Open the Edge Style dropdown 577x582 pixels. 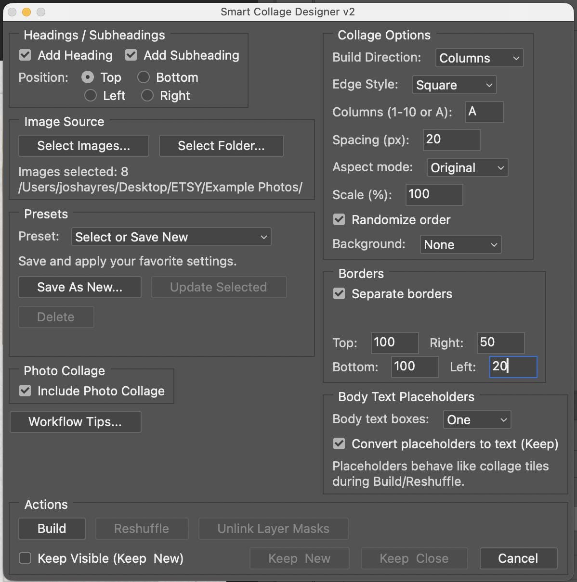[x=454, y=85]
